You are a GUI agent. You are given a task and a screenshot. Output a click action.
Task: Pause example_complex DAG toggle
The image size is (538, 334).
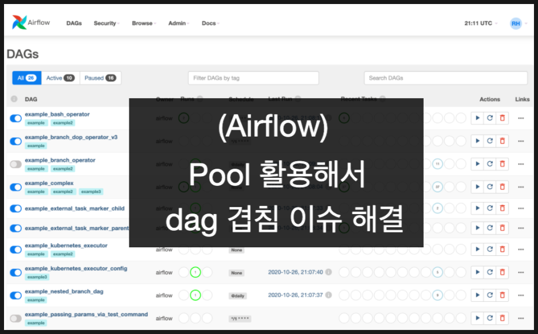(x=16, y=188)
